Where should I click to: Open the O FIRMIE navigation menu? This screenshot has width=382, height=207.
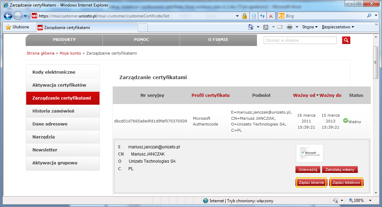(218, 40)
